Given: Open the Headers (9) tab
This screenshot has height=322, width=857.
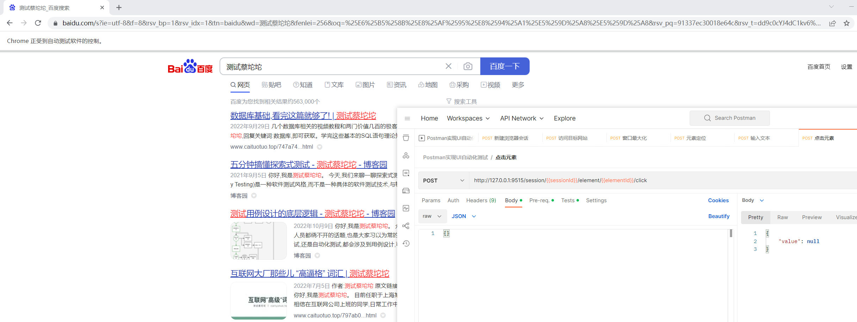Looking at the screenshot, I should pos(481,200).
